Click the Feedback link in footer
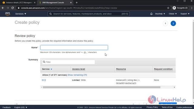 click(x=7, y=107)
